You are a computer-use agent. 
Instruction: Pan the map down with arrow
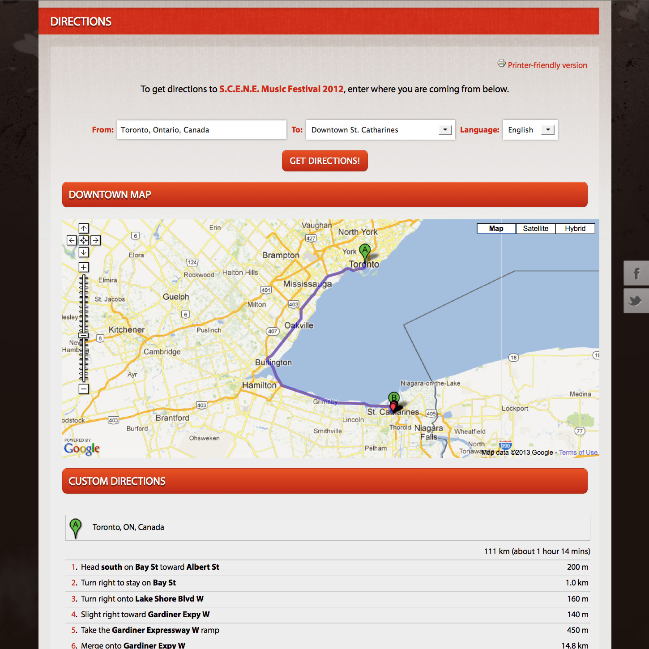point(84,252)
